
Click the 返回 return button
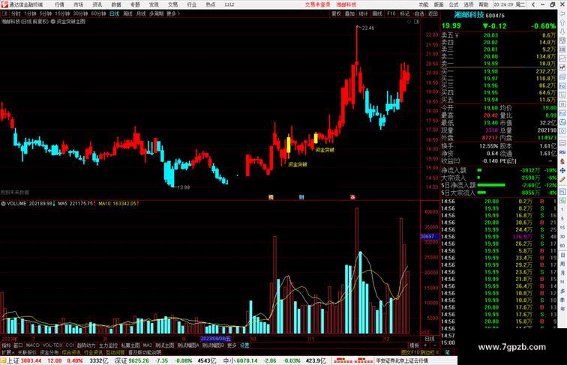click(x=433, y=13)
